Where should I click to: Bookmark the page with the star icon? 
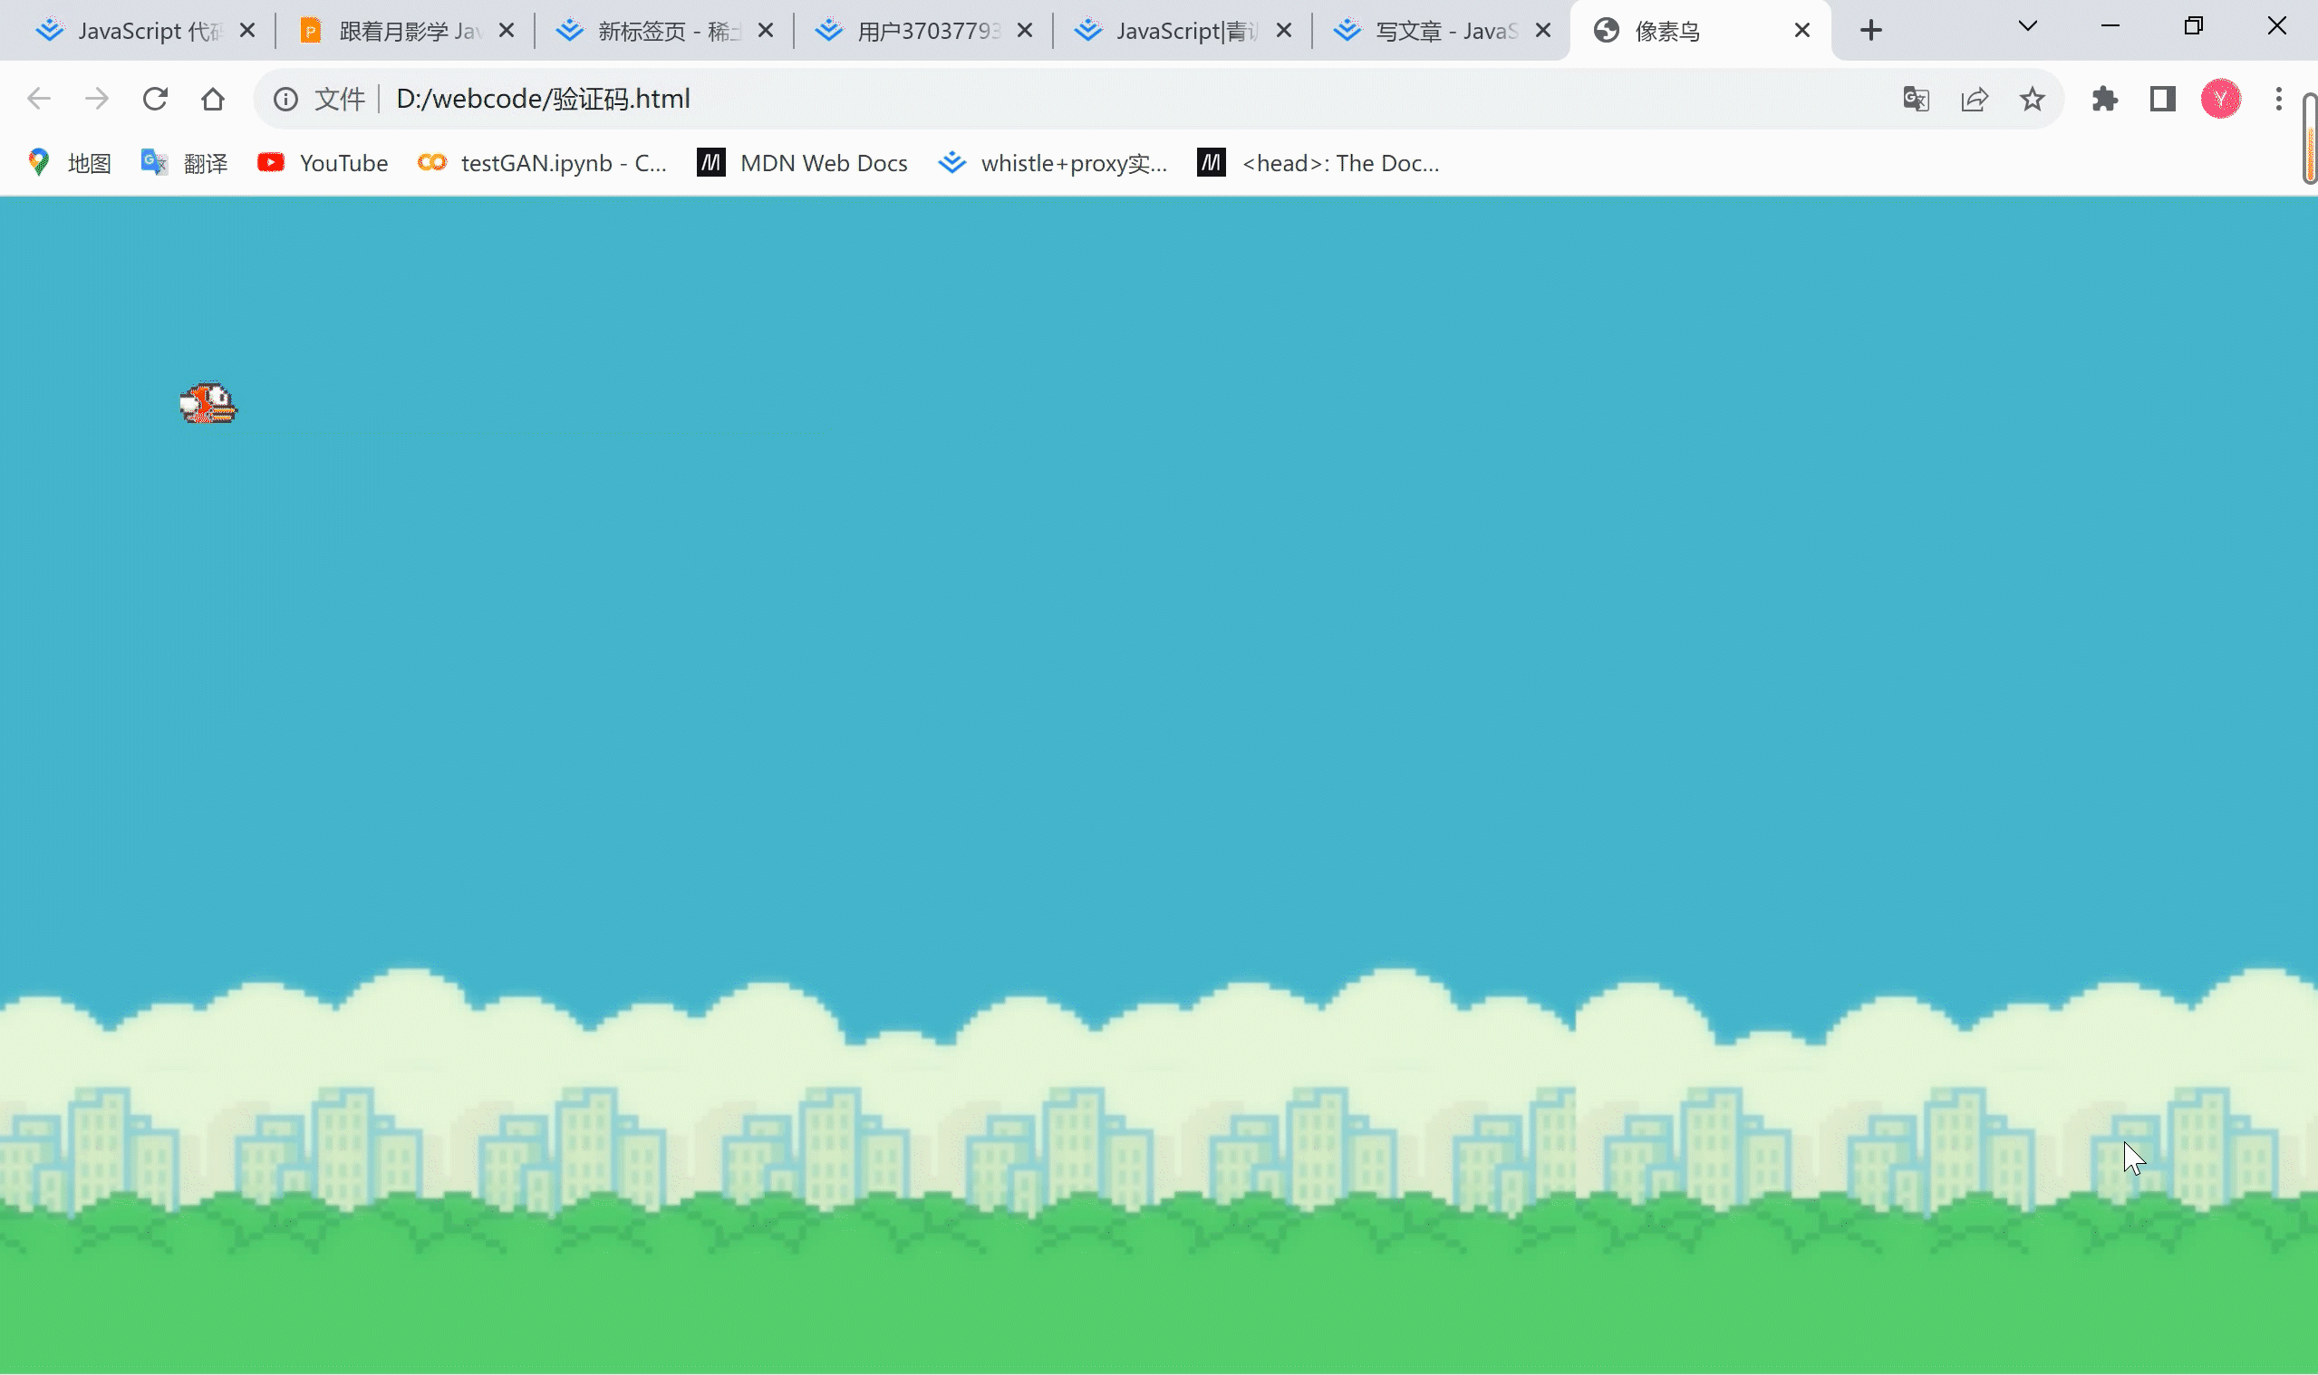2032,98
